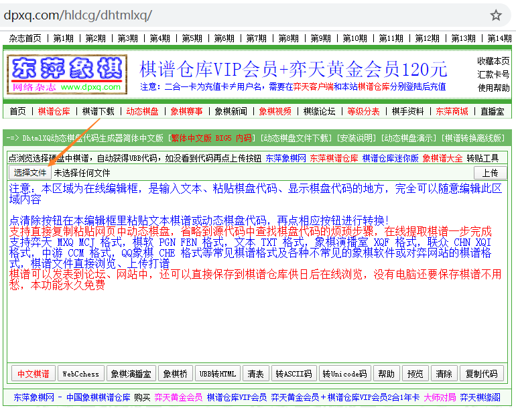Open 棋谱下载 navigation item
Viewport: 516px width, 410px height.
(98, 112)
